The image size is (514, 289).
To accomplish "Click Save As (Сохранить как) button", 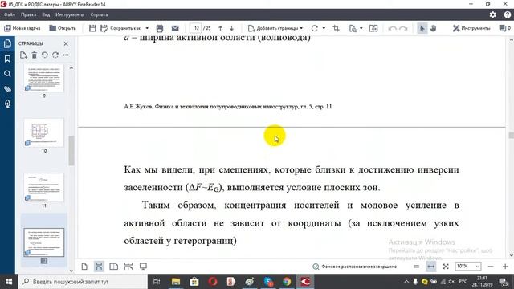I will click(x=121, y=28).
